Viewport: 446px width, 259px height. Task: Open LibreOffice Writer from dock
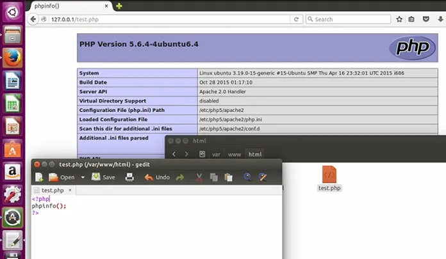12,81
